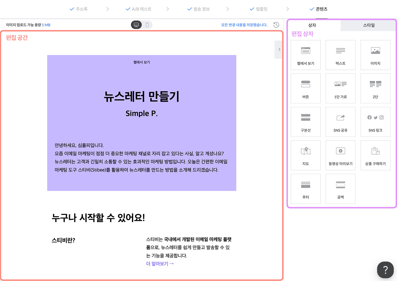
Task: Add a 2단 column box
Action: coord(375,88)
